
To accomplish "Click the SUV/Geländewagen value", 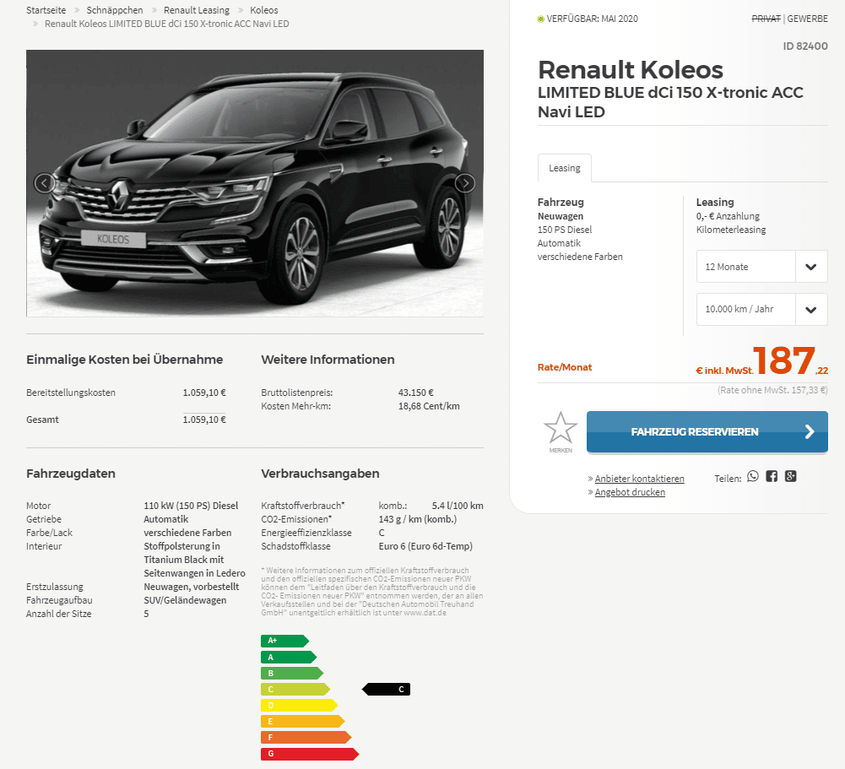I will coord(185,600).
